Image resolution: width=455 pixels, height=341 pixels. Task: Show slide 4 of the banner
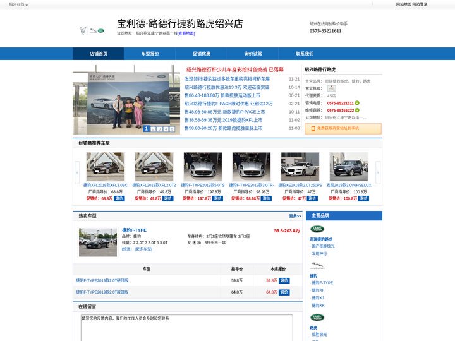[166, 129]
